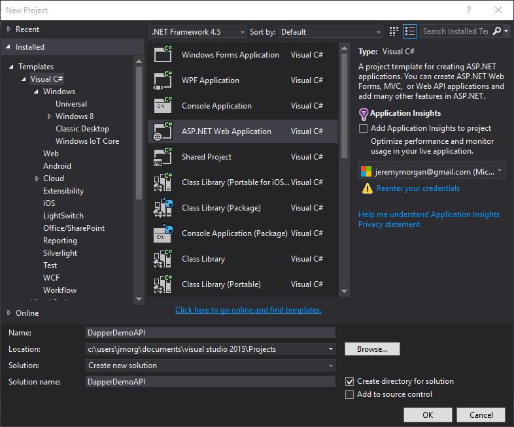Select Windows IoT Core category
This screenshot has height=427, width=514.
(87, 141)
